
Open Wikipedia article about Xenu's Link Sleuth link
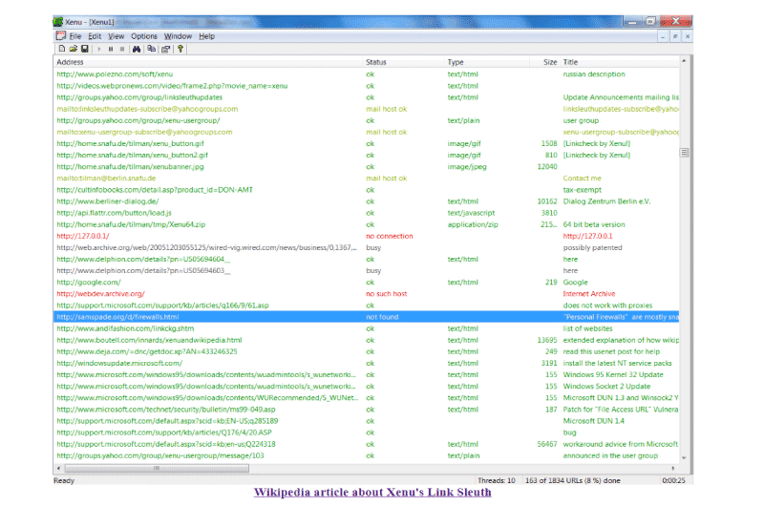[x=372, y=493]
